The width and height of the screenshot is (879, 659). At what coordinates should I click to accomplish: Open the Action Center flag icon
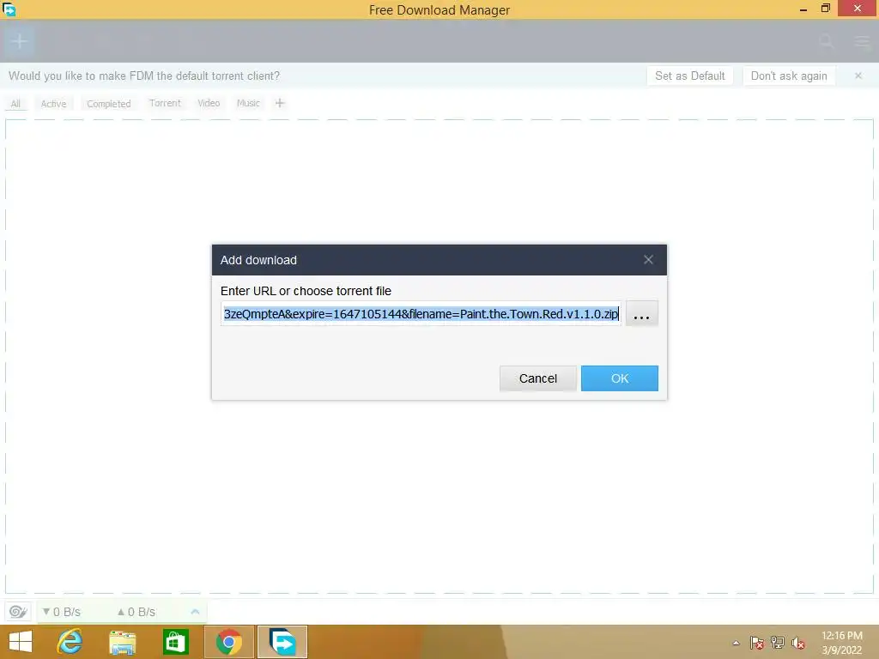(757, 643)
